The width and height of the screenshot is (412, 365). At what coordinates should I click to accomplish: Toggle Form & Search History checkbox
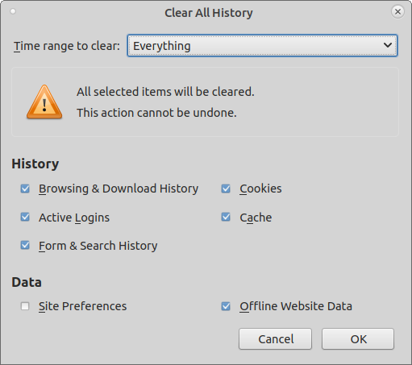pos(25,245)
